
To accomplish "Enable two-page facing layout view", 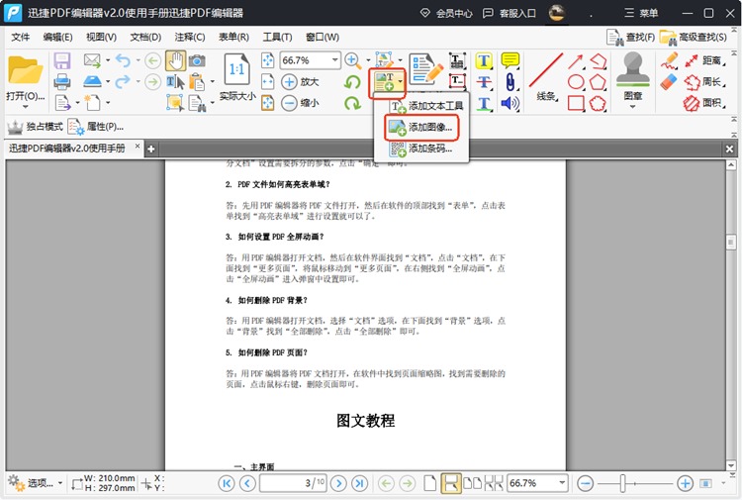I will tap(472, 483).
